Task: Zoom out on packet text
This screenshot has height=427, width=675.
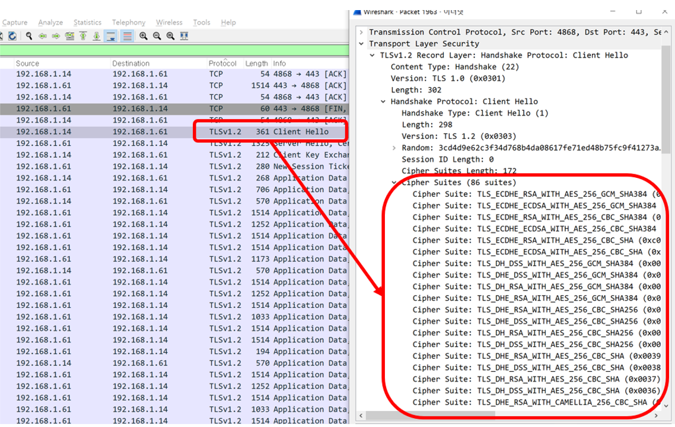Action: (157, 36)
